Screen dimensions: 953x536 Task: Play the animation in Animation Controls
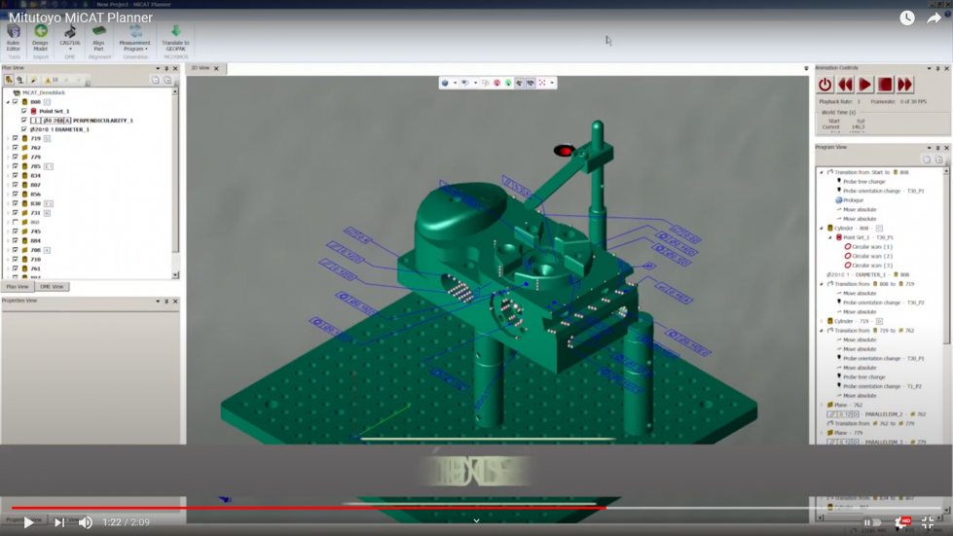(x=864, y=85)
